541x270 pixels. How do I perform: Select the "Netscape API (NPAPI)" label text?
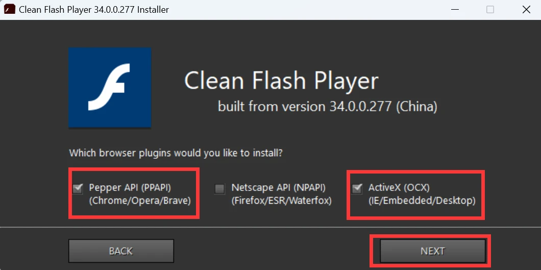point(278,188)
